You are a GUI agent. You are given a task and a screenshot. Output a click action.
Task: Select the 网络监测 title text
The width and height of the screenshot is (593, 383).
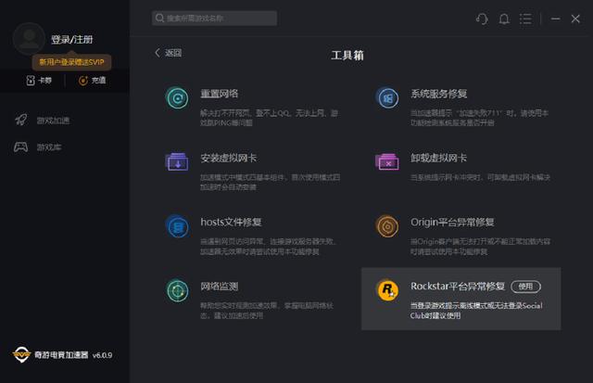coord(220,287)
